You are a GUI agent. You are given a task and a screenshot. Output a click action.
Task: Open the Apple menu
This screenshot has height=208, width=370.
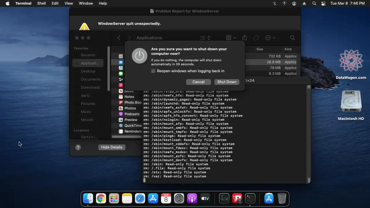coord(8,3)
